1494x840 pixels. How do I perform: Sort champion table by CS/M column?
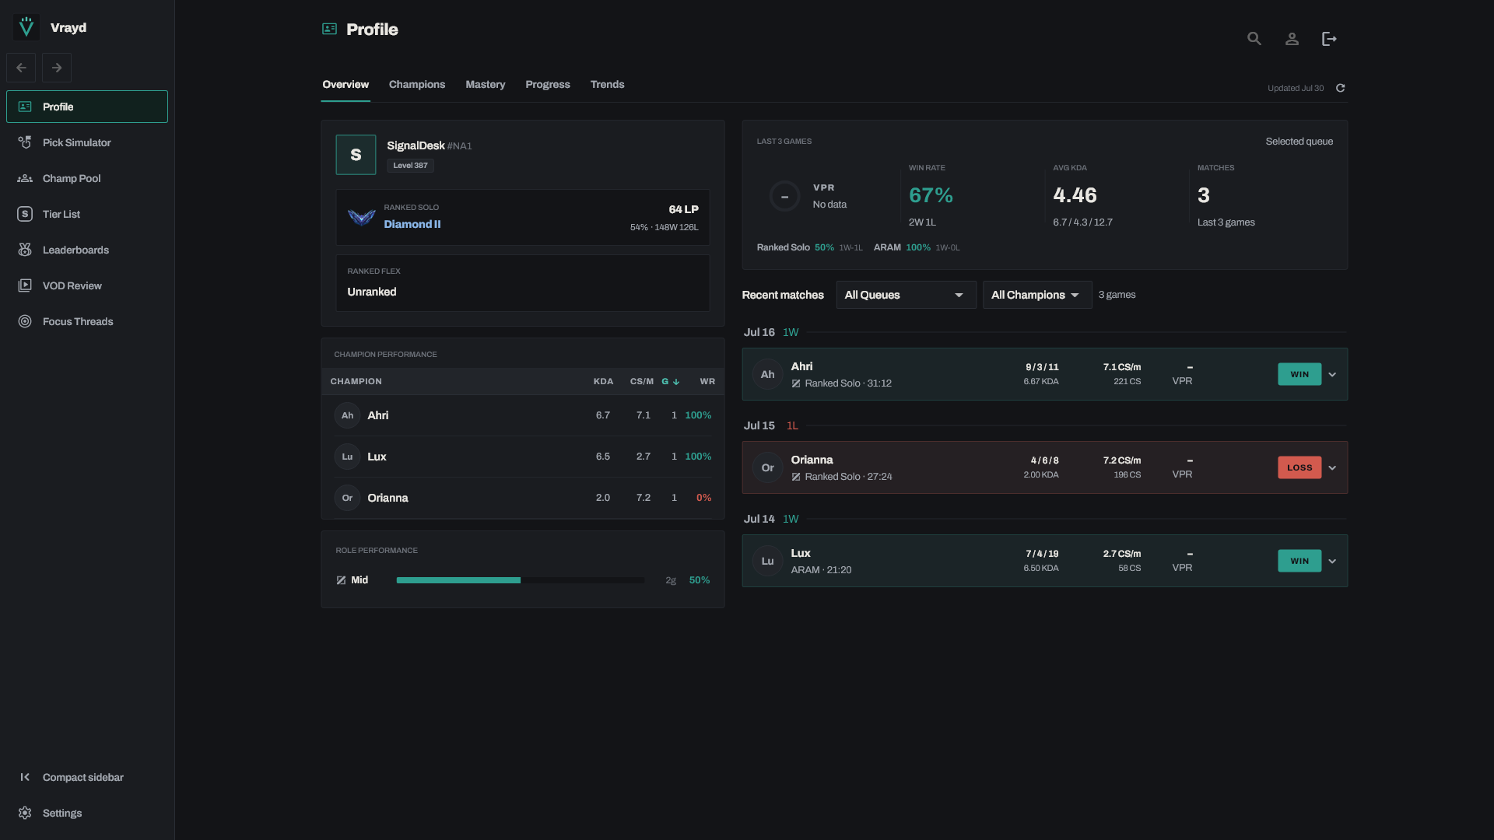(642, 381)
